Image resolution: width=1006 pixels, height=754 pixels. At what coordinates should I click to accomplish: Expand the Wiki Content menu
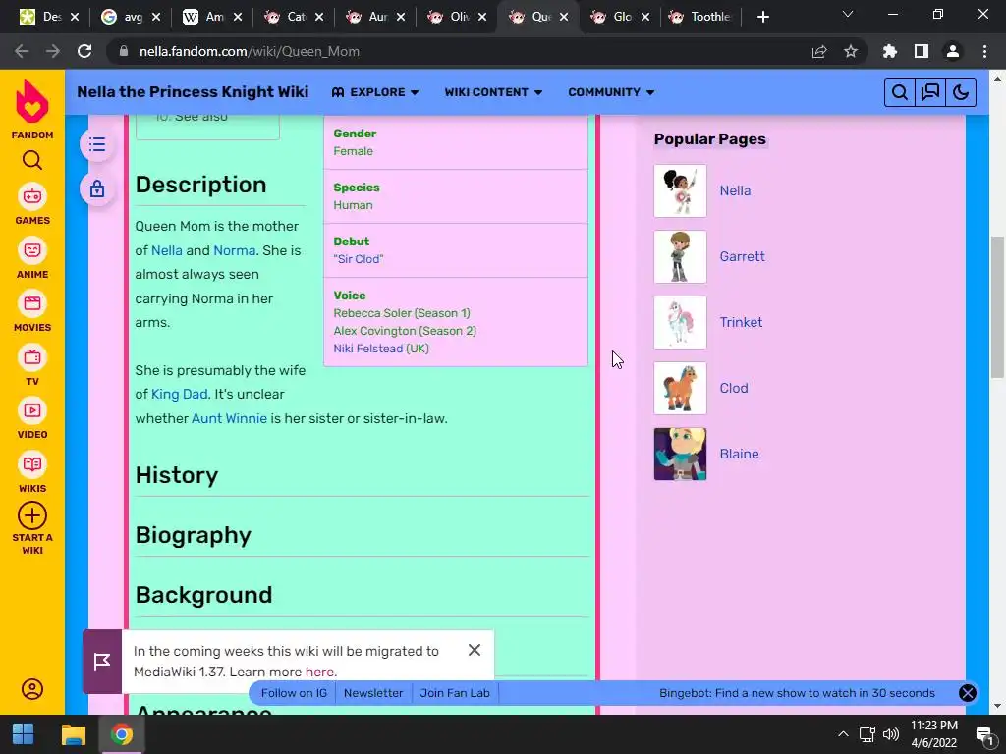click(493, 92)
